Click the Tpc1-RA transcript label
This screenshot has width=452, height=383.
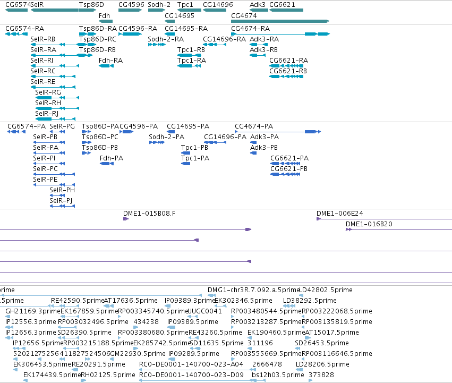point(192,61)
